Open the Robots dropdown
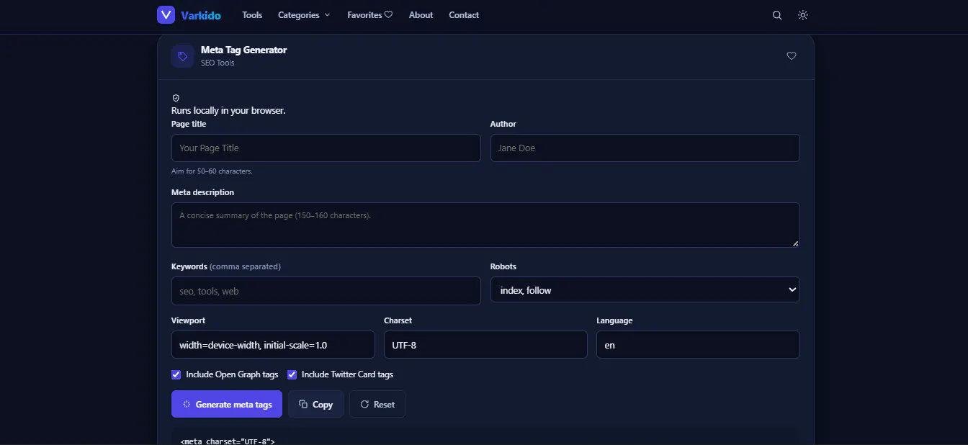The height and width of the screenshot is (445, 968). [x=645, y=289]
